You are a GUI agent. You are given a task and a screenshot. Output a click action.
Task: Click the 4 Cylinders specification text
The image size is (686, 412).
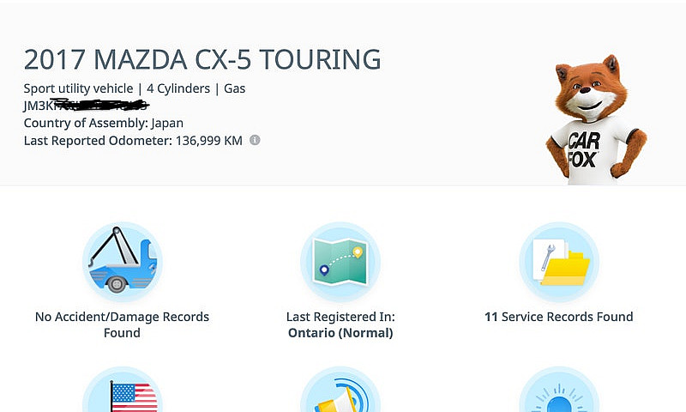tap(178, 88)
